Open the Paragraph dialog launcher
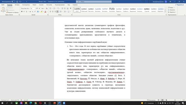Image resolution: width=186 pixels, height=105 pixels. pos(72,15)
